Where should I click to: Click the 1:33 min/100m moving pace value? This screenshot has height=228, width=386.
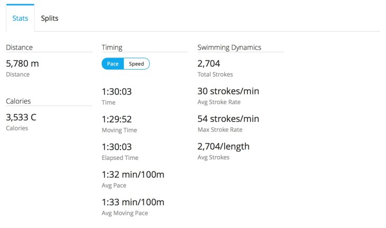tap(133, 202)
